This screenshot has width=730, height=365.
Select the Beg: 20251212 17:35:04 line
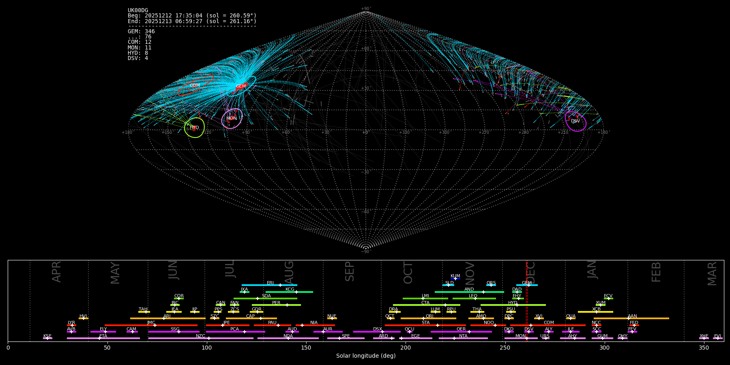point(192,16)
